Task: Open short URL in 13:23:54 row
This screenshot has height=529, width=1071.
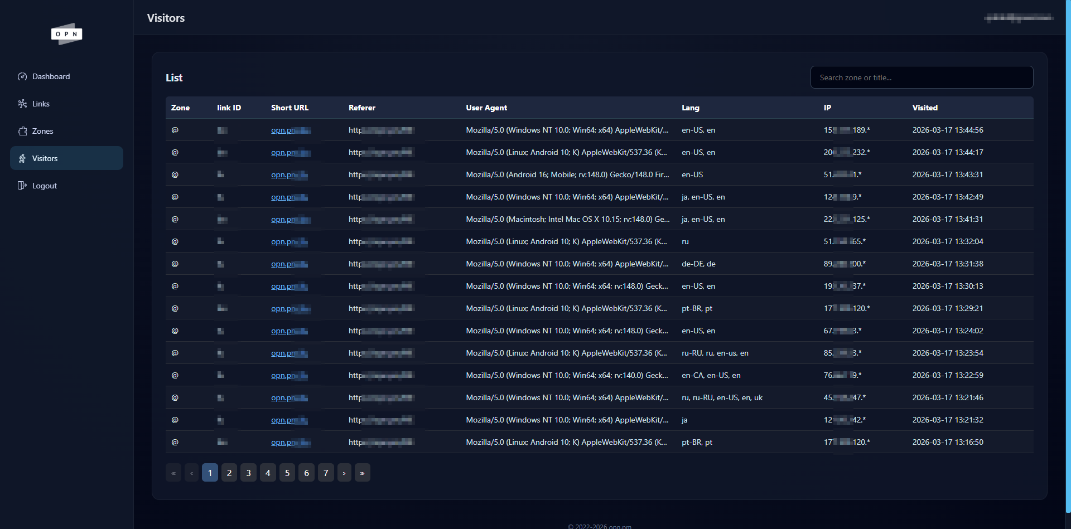Action: coord(290,353)
